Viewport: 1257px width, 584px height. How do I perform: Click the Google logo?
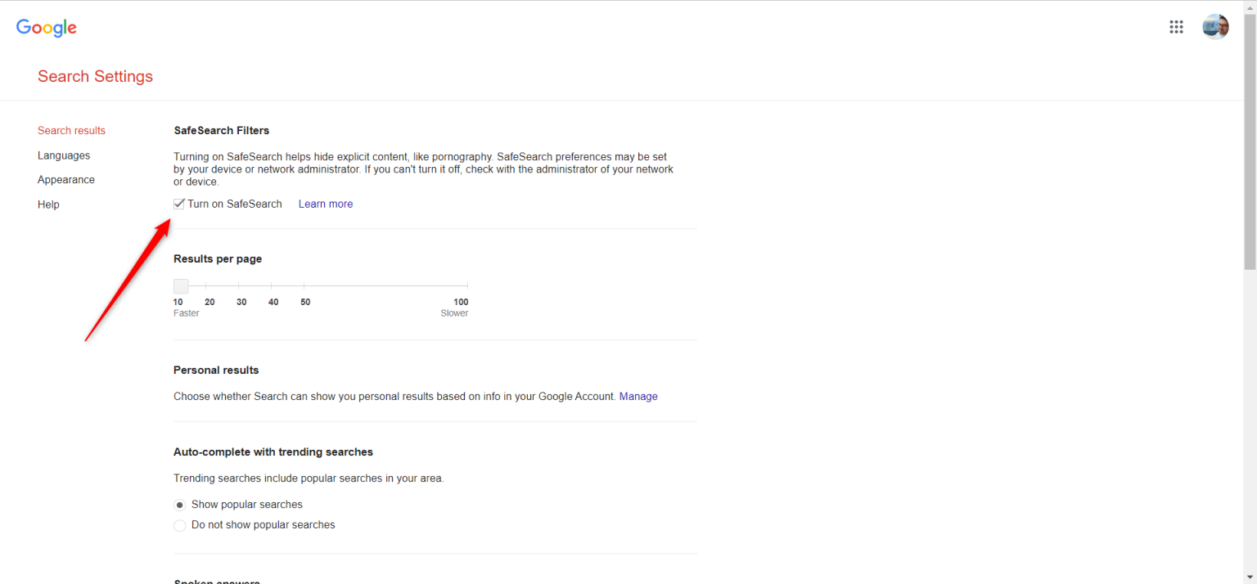46,27
